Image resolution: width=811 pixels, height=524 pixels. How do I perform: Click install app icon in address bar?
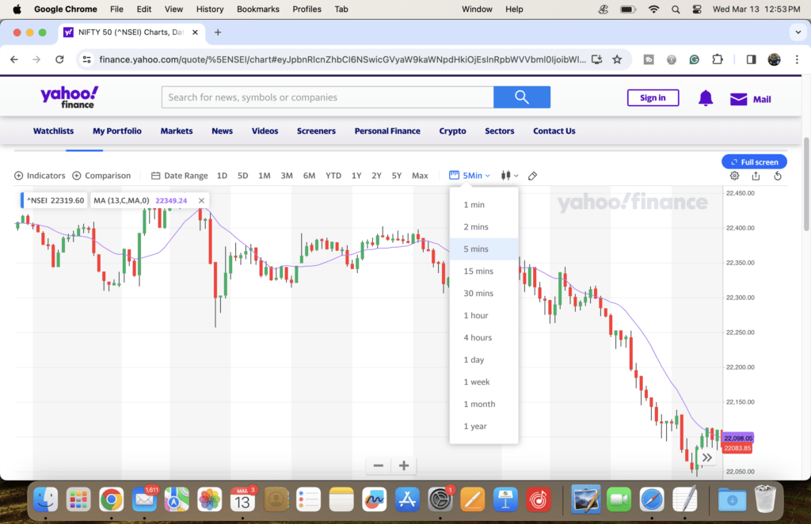point(596,59)
